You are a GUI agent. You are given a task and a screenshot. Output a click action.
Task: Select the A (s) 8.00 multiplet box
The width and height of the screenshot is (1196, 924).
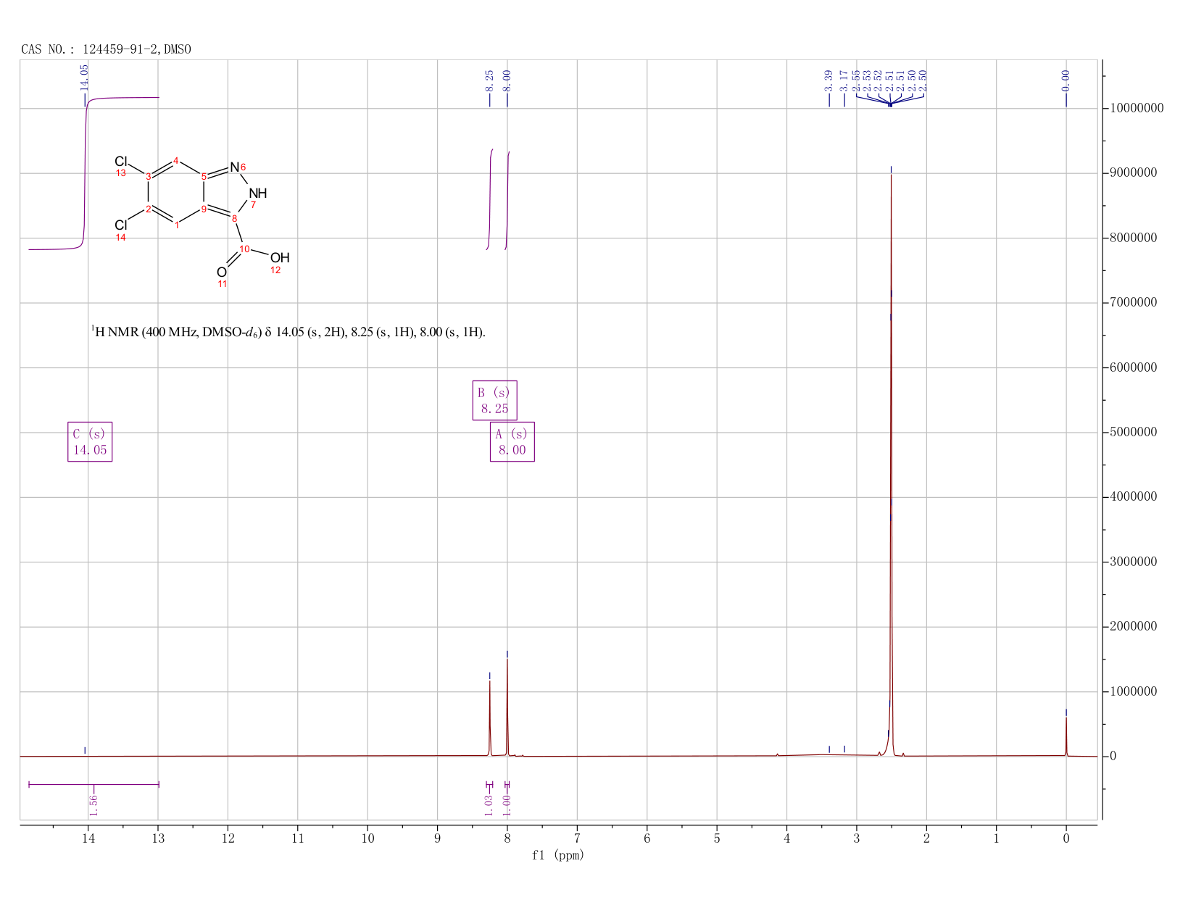(x=512, y=441)
